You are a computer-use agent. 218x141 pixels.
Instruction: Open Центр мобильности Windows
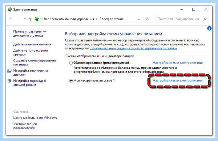pos(35,118)
